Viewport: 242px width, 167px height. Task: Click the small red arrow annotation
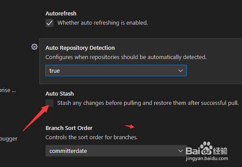[x=130, y=126]
